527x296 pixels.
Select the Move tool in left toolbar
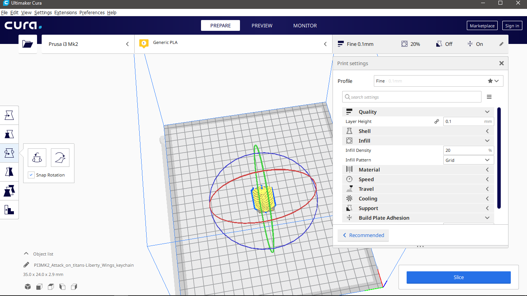(x=9, y=115)
